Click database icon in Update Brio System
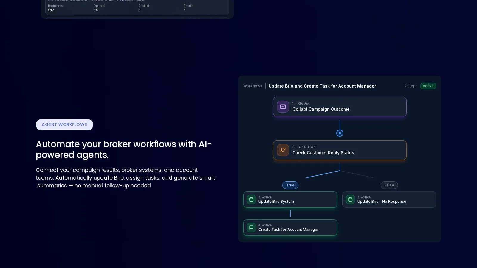Image resolution: width=477 pixels, height=268 pixels. click(251, 200)
